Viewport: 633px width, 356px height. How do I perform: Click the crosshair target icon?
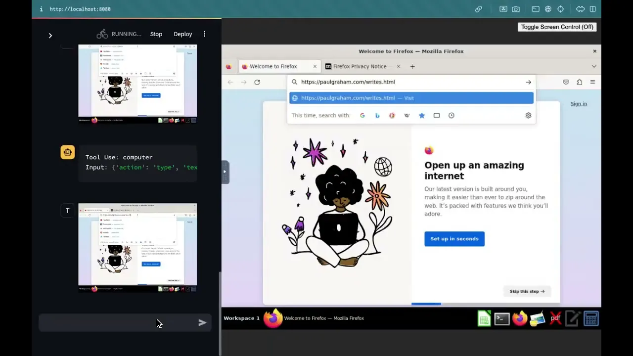pyautogui.click(x=560, y=9)
